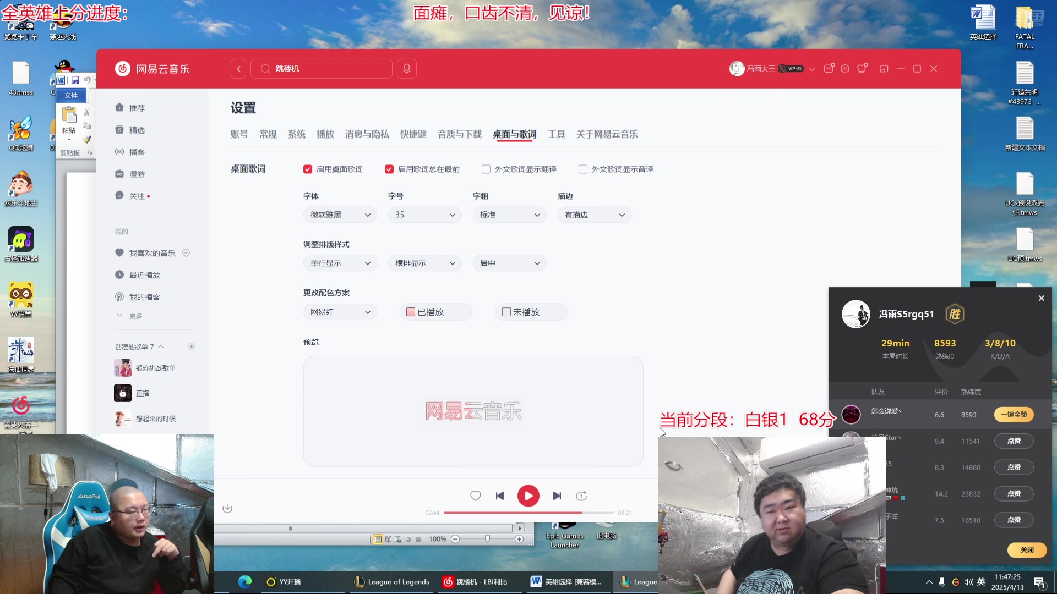The width and height of the screenshot is (1057, 594).
Task: Open the 锻炼挑战歌单 playlist
Action: point(145,368)
